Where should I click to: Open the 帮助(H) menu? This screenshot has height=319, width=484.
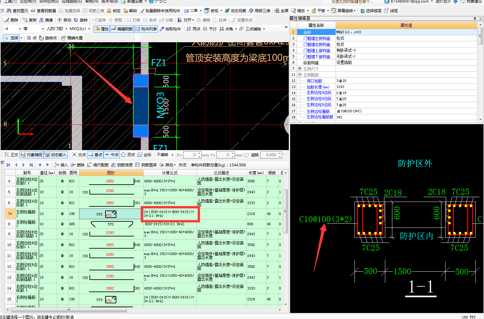(x=92, y=2)
